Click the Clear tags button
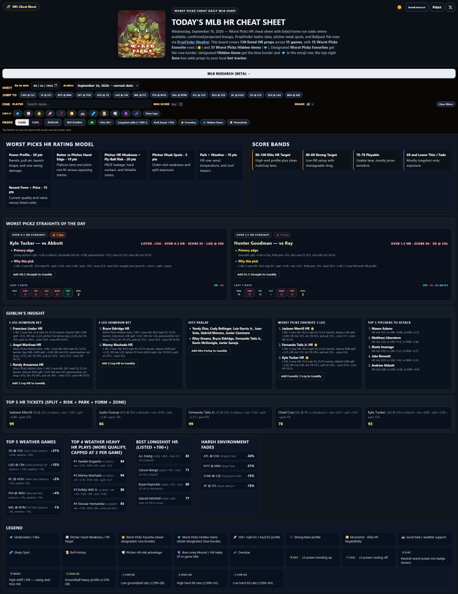The width and height of the screenshot is (458, 594). point(152,113)
